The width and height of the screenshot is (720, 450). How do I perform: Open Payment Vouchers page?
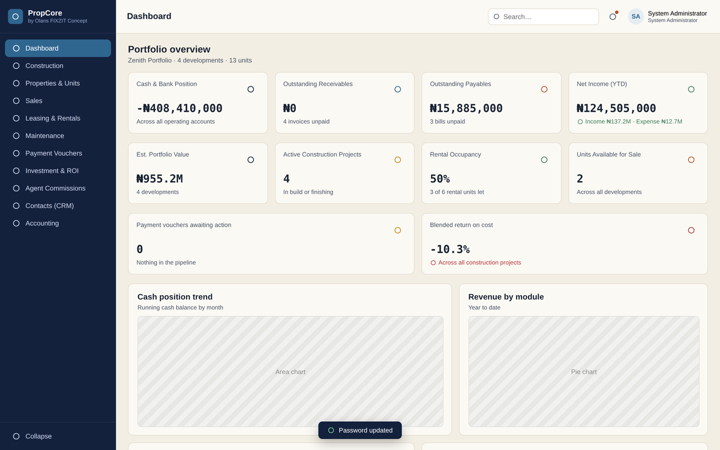pos(58,153)
